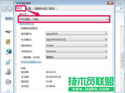Screen dimensions: 125x93
Task: Click the 区域和语言 title bar globe icon
Action: click(17, 3)
